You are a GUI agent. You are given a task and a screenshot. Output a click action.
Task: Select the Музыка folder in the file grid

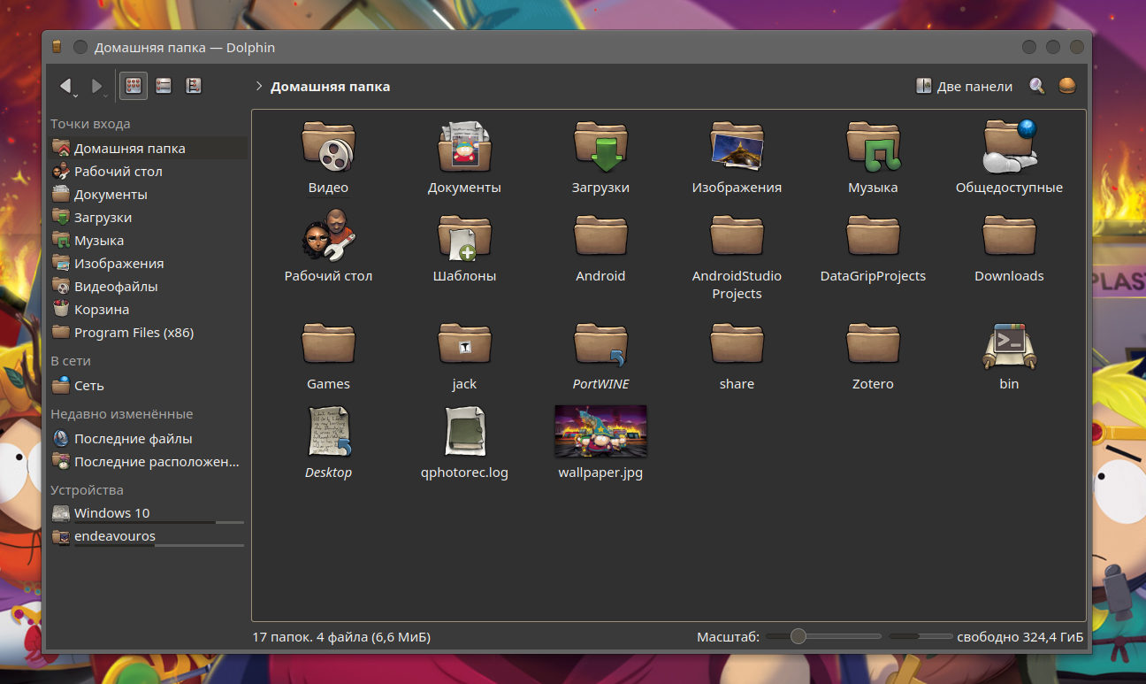point(873,157)
